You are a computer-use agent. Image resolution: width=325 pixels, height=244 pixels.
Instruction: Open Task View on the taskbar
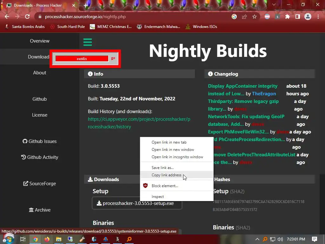pos(23,239)
